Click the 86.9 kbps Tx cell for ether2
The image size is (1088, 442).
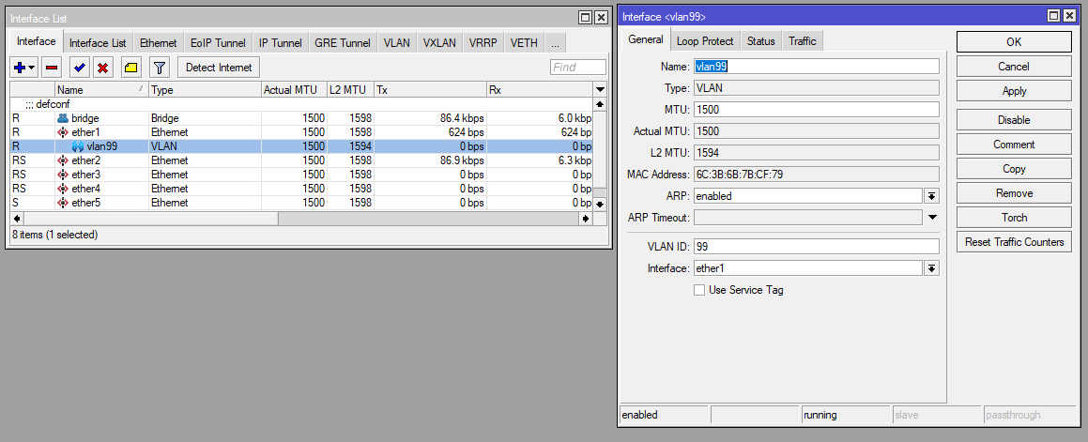click(x=430, y=160)
